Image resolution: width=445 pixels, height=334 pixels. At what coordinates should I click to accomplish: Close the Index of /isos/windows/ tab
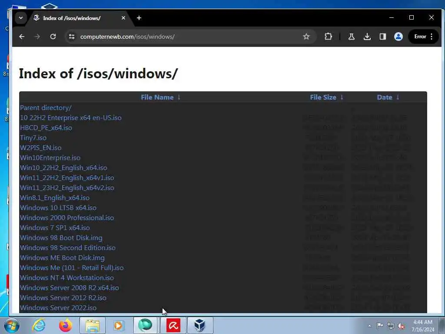pos(123,18)
